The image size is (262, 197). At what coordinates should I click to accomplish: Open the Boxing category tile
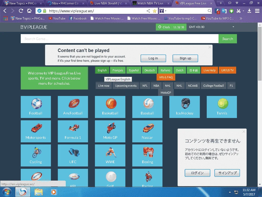pos(147,155)
